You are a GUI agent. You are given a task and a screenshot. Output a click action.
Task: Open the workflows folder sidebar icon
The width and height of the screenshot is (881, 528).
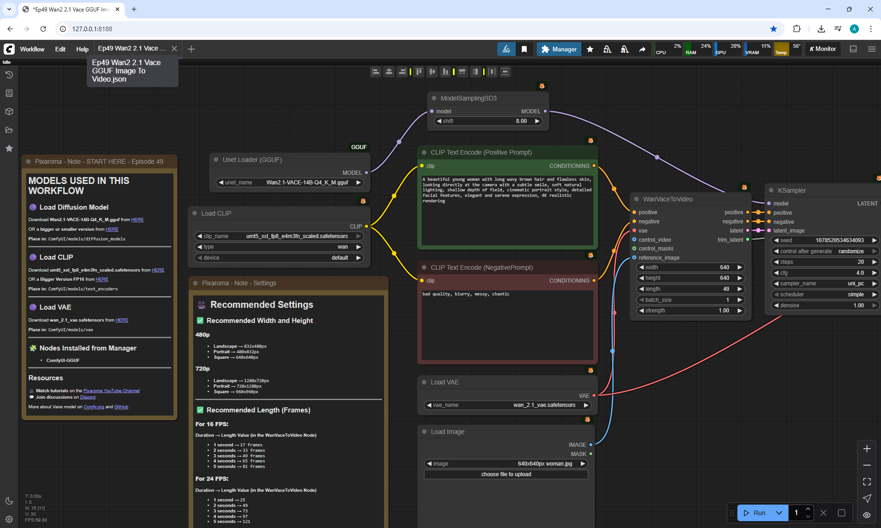coord(9,130)
